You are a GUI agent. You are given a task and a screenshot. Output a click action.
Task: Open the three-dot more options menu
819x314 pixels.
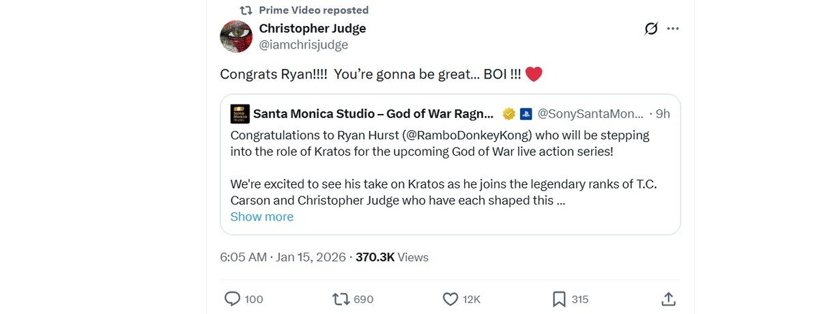673,29
